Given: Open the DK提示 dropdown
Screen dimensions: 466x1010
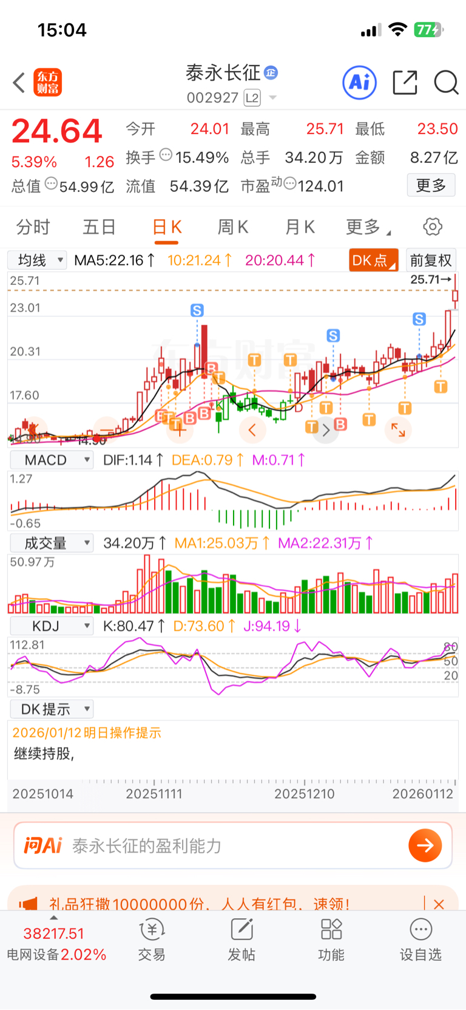Looking at the screenshot, I should click(52, 709).
